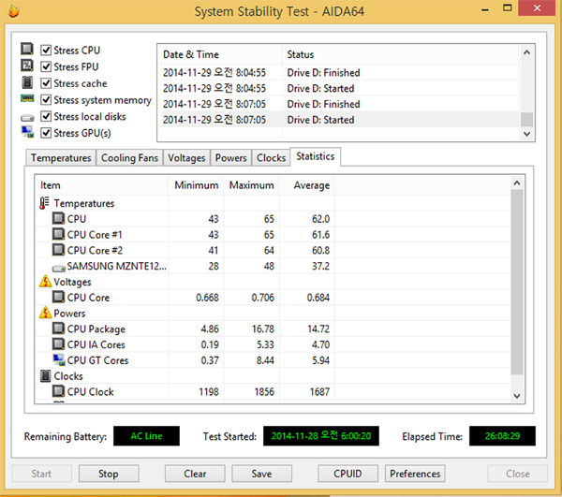Open the Preferences button

[415, 474]
